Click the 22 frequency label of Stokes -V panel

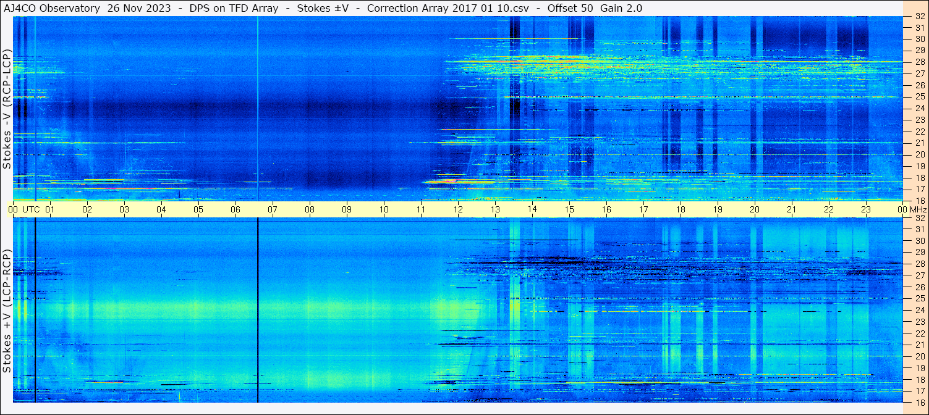(x=919, y=132)
